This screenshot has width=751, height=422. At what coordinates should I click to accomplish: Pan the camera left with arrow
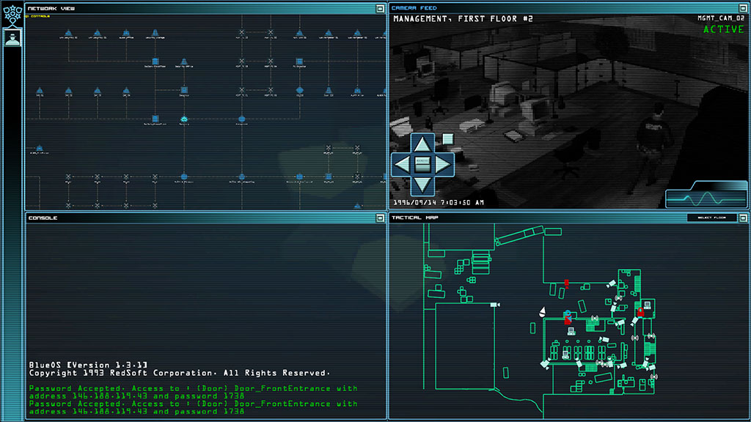point(403,163)
